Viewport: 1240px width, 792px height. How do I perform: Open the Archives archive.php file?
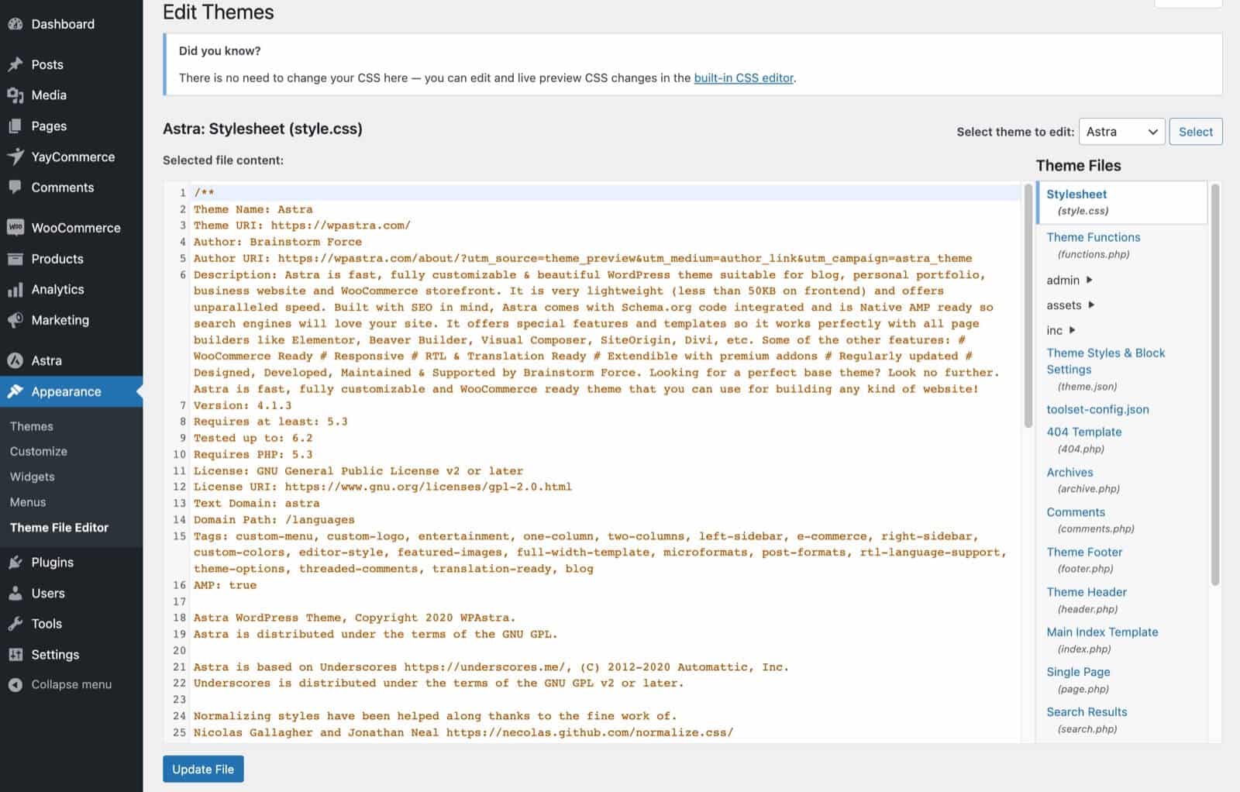pos(1083,480)
